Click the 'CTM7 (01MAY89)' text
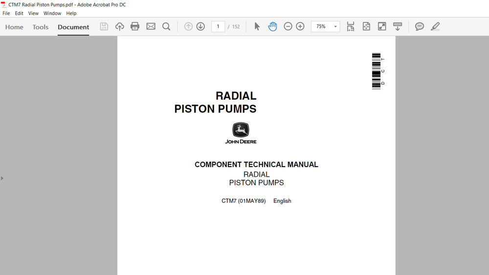This screenshot has height=275, width=489. (x=244, y=201)
